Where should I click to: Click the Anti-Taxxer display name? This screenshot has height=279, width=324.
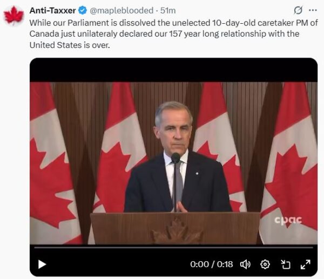click(52, 10)
